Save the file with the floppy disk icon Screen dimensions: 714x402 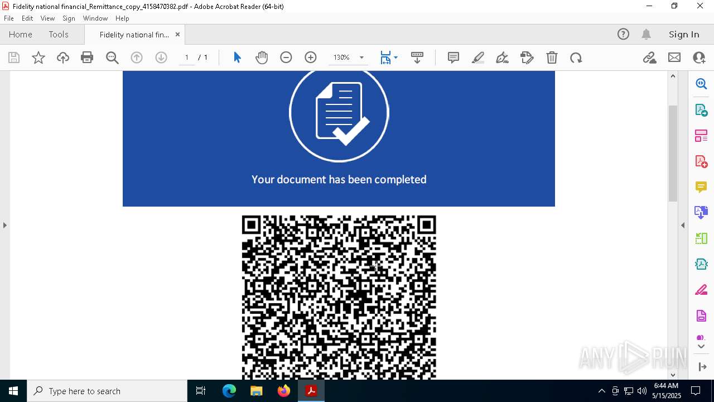[x=14, y=58]
